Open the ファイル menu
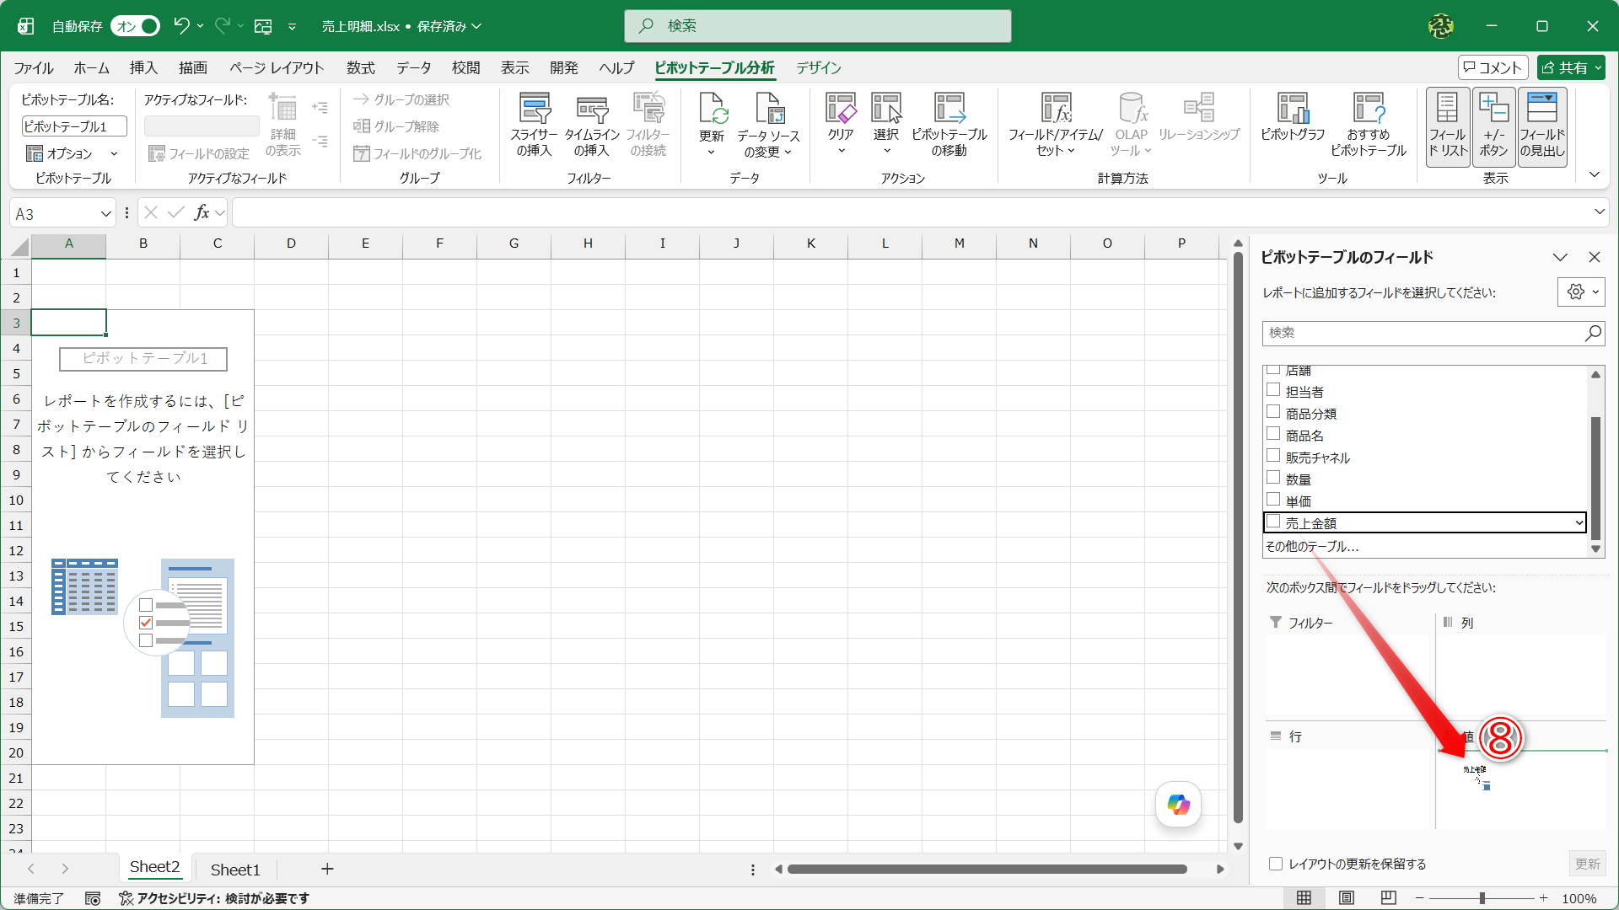 coord(33,68)
